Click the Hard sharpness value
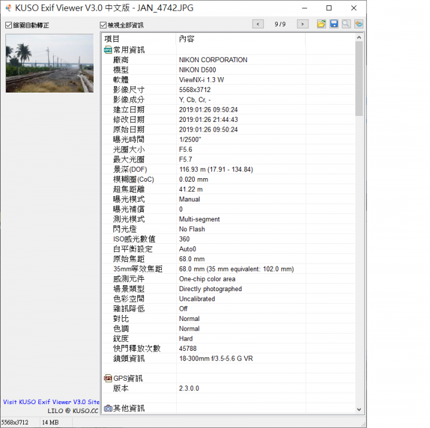Viewport: 430px width, 428px height. (186, 339)
